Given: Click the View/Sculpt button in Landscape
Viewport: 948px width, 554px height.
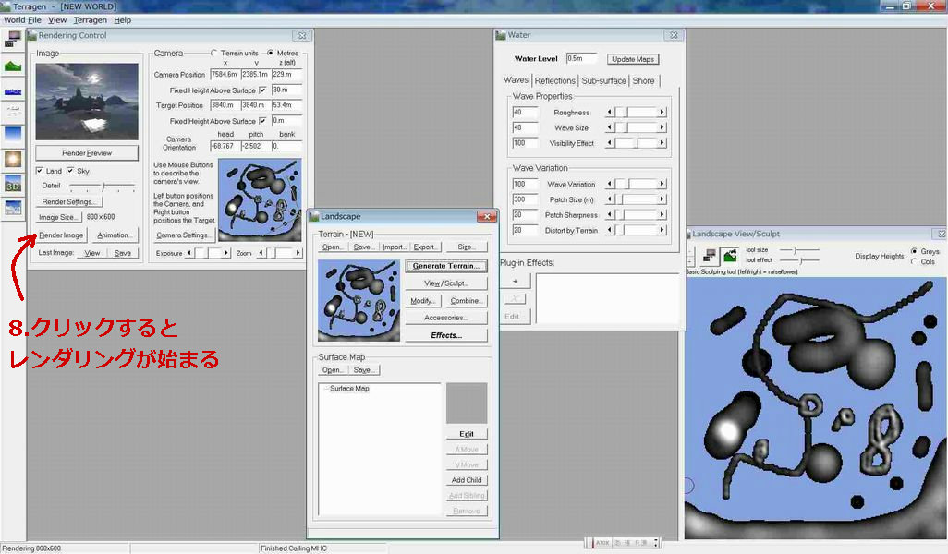Looking at the screenshot, I should click(446, 283).
